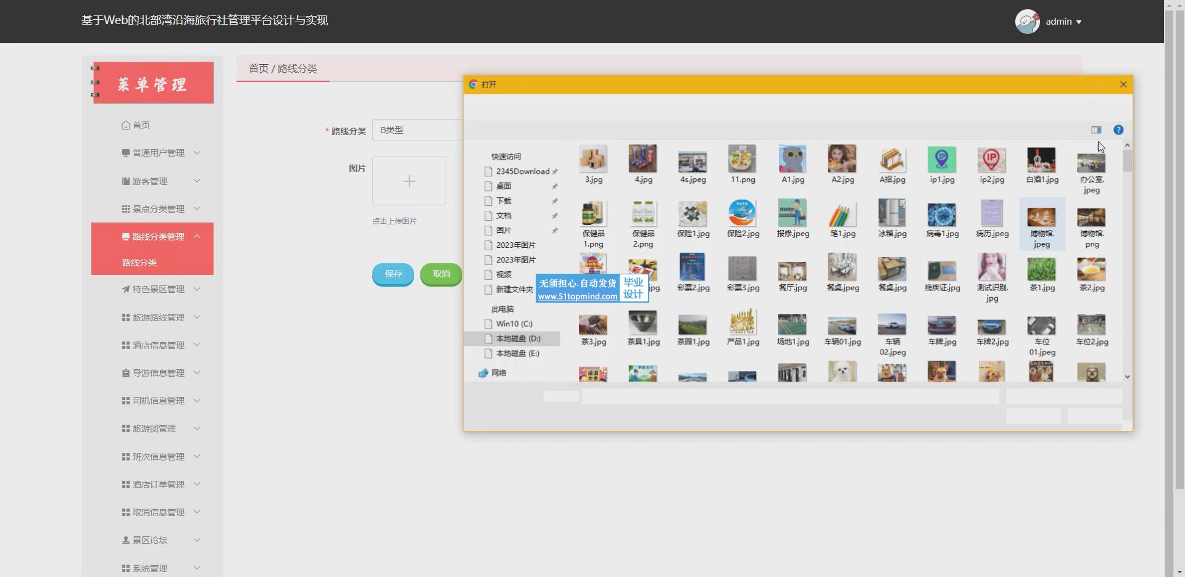
Task: Expand 酒店订单管理 menu
Action: (x=152, y=485)
